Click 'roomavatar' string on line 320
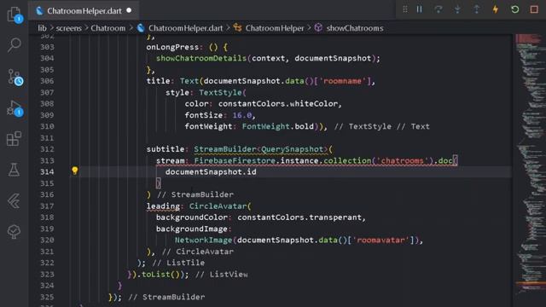The height and width of the screenshot is (307, 546). (380, 240)
